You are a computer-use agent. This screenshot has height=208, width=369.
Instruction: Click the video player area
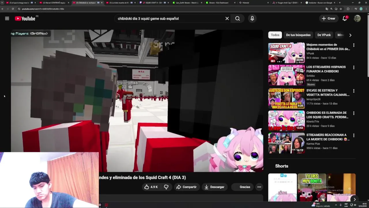click(137, 101)
